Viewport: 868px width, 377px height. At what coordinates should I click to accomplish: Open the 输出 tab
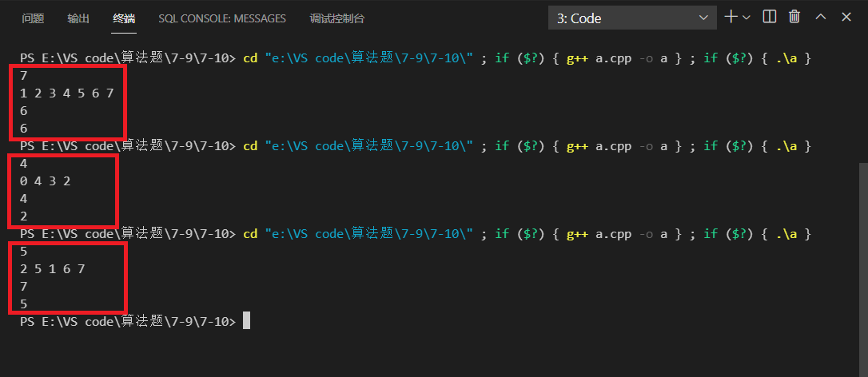pos(78,18)
